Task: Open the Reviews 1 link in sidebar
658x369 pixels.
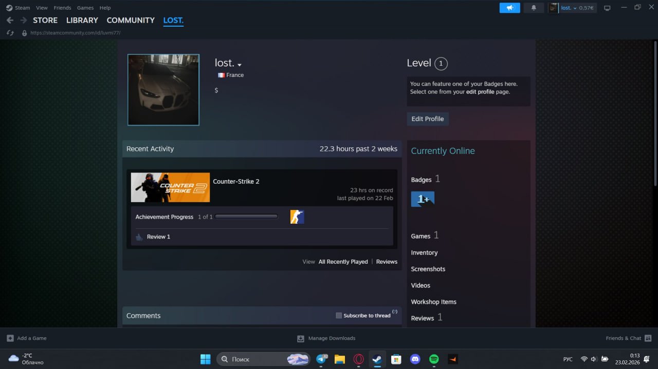Action: point(427,318)
